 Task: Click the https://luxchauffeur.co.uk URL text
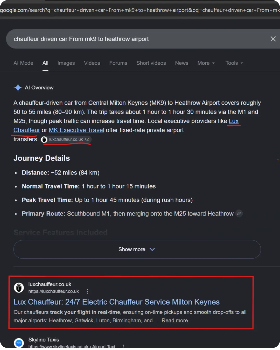coord(54,291)
